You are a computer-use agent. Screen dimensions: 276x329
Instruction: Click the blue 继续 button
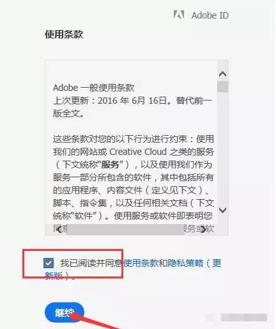[65, 312]
